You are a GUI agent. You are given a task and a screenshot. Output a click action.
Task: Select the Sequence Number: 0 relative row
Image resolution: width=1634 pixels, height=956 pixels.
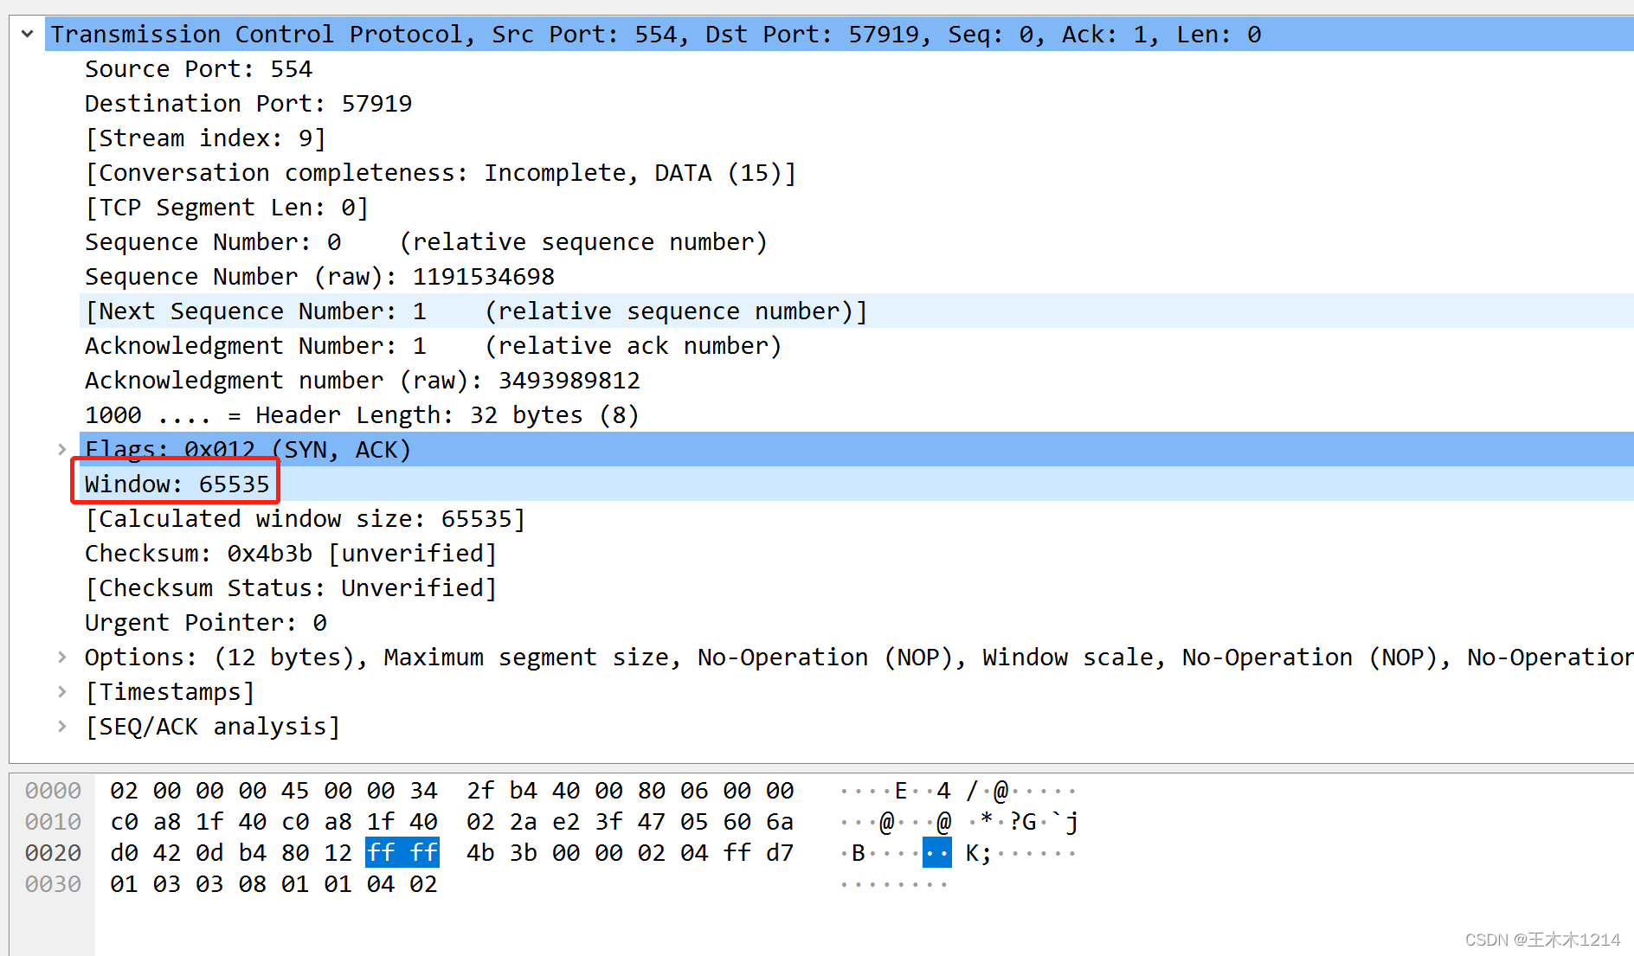coord(857,241)
